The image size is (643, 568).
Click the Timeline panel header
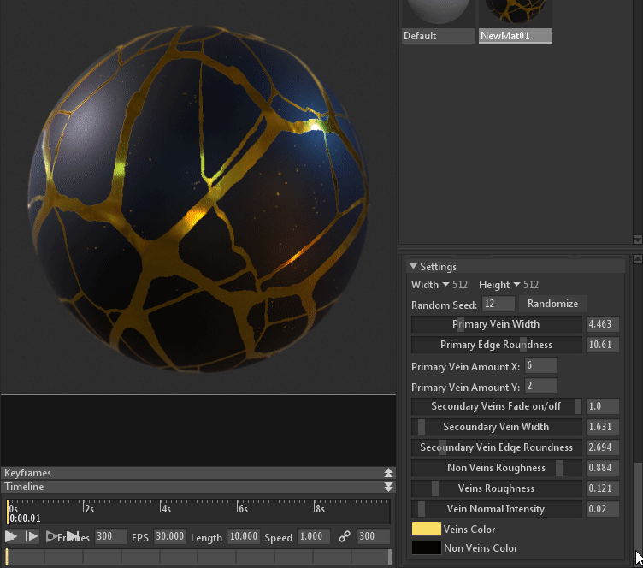[x=198, y=487]
